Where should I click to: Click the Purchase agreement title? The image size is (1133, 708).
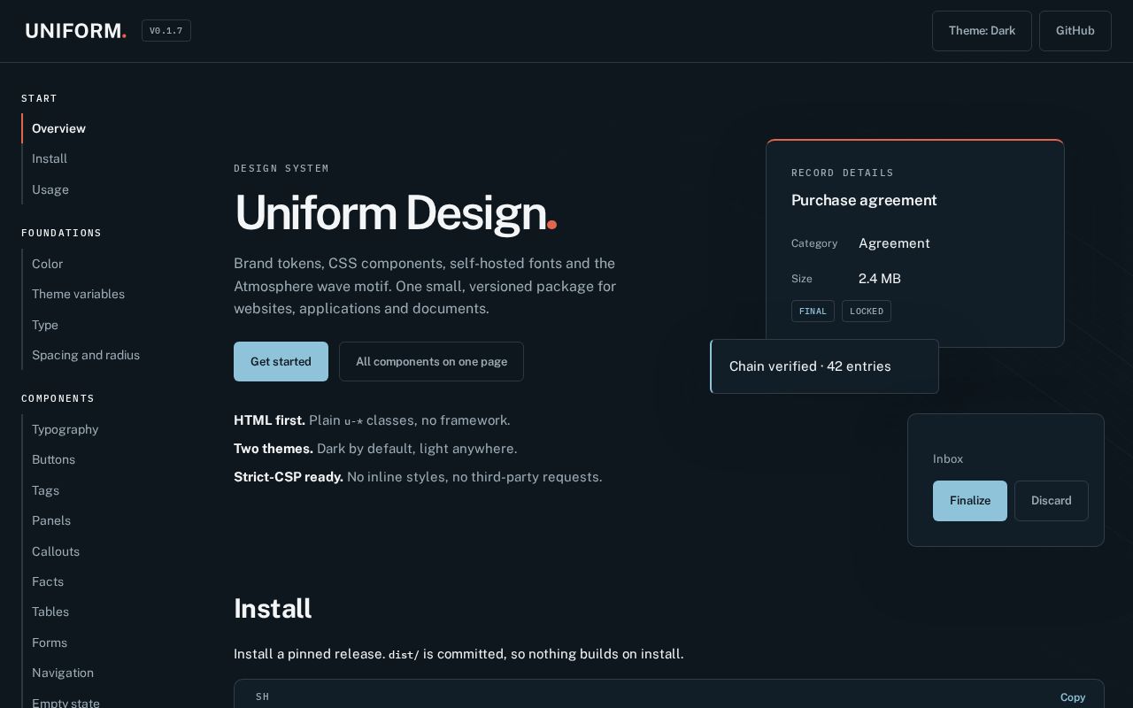point(864,200)
